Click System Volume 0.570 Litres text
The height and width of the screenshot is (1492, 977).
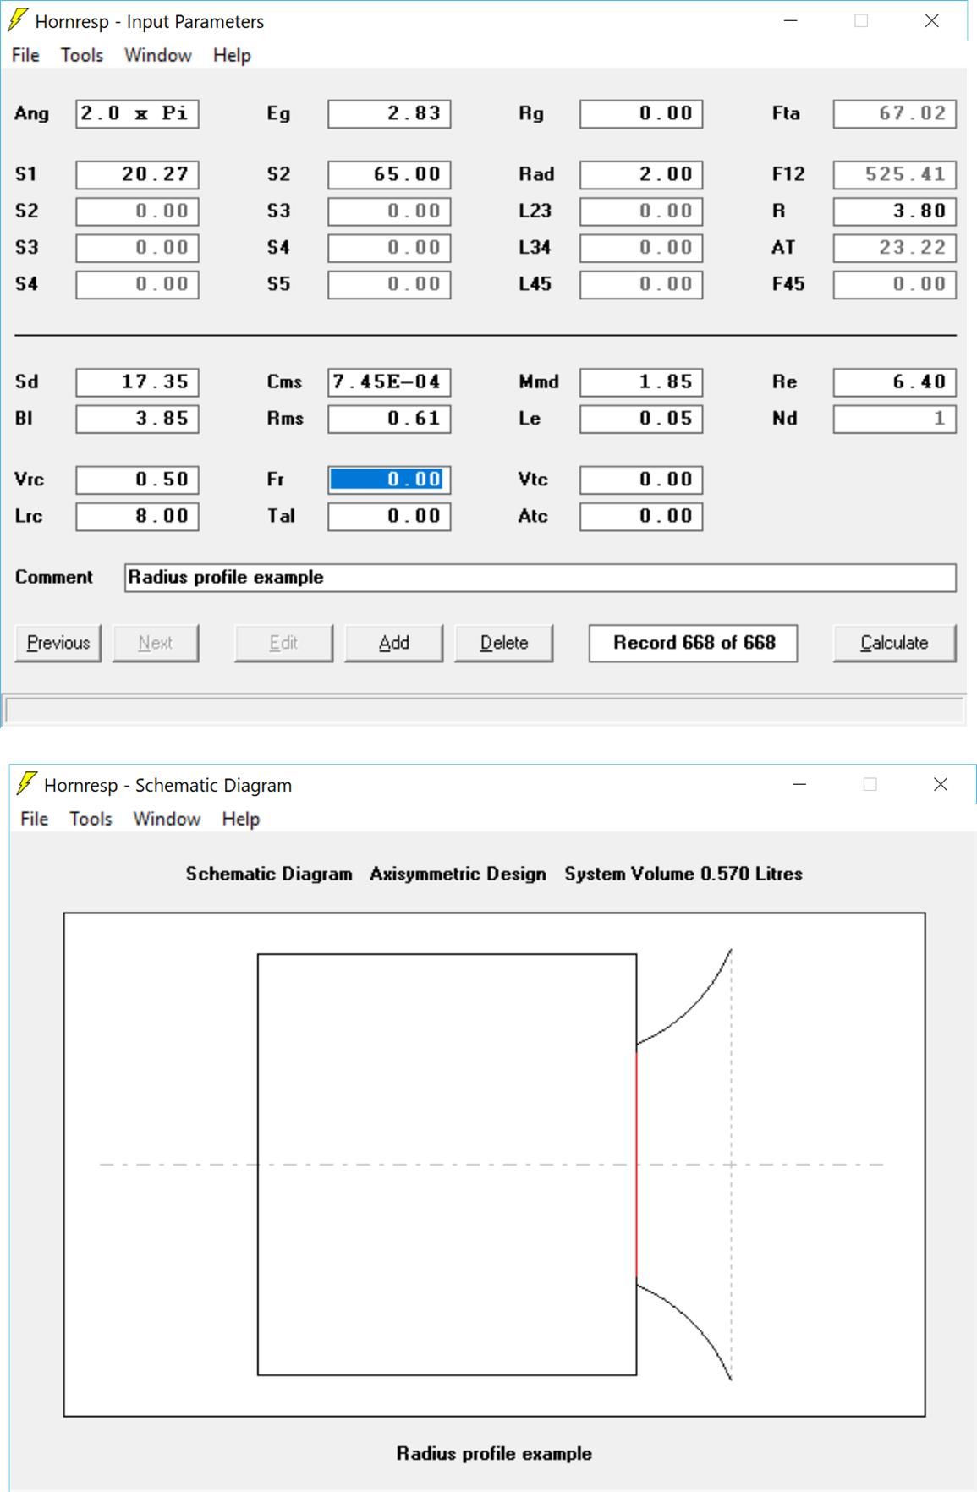683,874
